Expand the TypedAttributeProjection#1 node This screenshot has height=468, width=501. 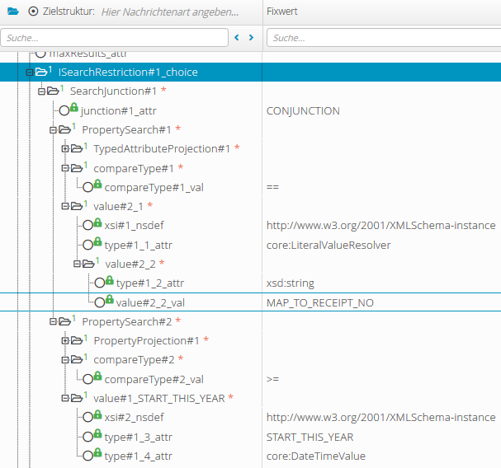tap(65, 149)
